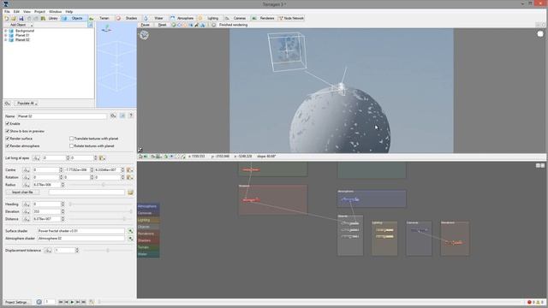Click the help question mark icon beside Name

click(131, 115)
